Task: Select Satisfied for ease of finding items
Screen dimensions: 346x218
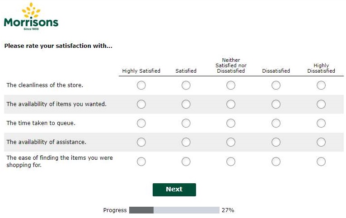Action: point(186,162)
